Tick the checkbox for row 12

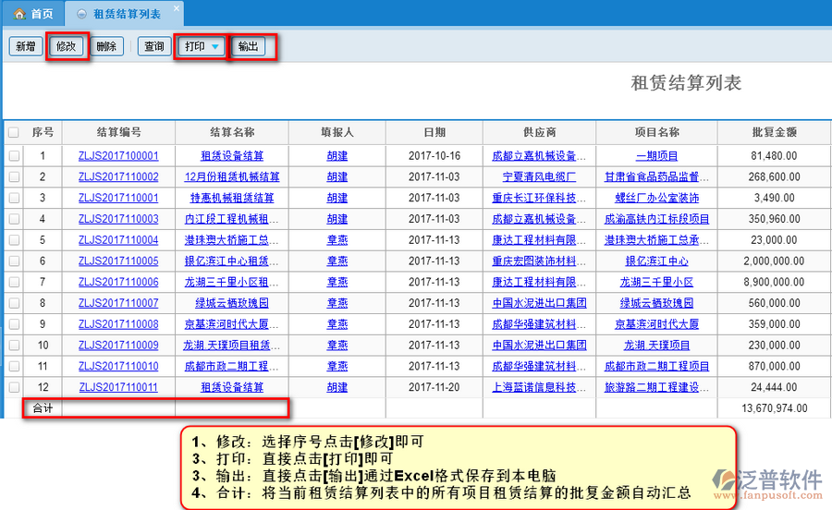point(14,388)
